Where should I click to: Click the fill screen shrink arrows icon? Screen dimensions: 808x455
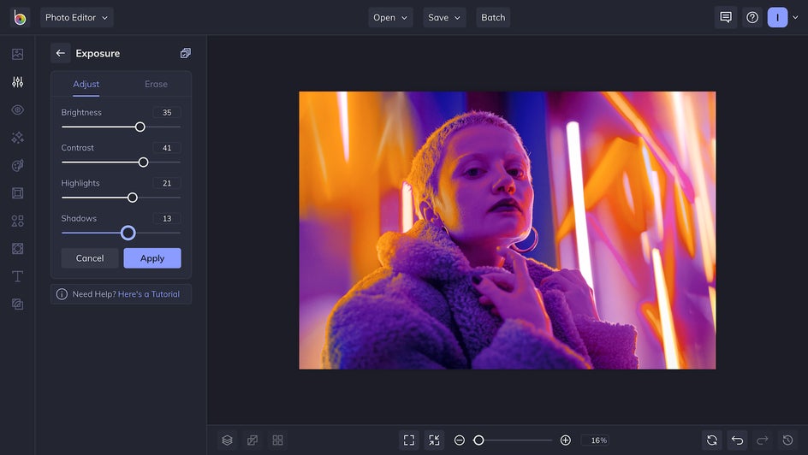435,440
